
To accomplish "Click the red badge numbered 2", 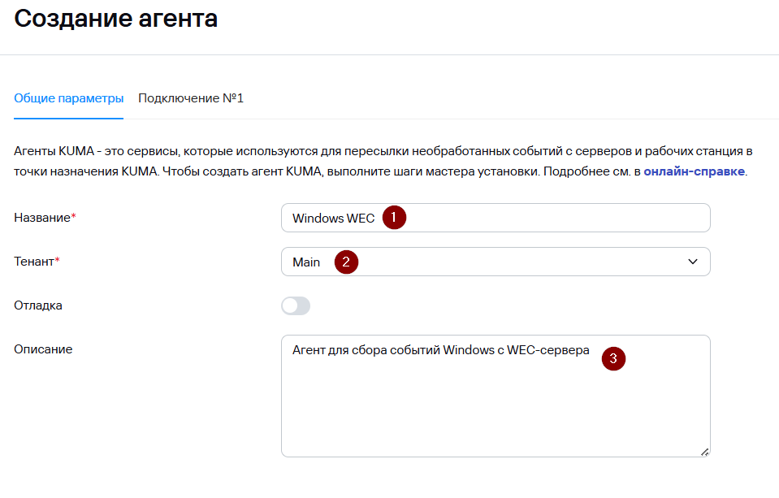I will click(346, 262).
